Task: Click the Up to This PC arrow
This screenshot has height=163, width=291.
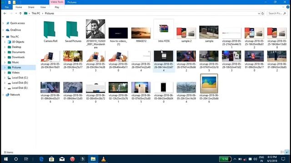Action: coord(20,13)
